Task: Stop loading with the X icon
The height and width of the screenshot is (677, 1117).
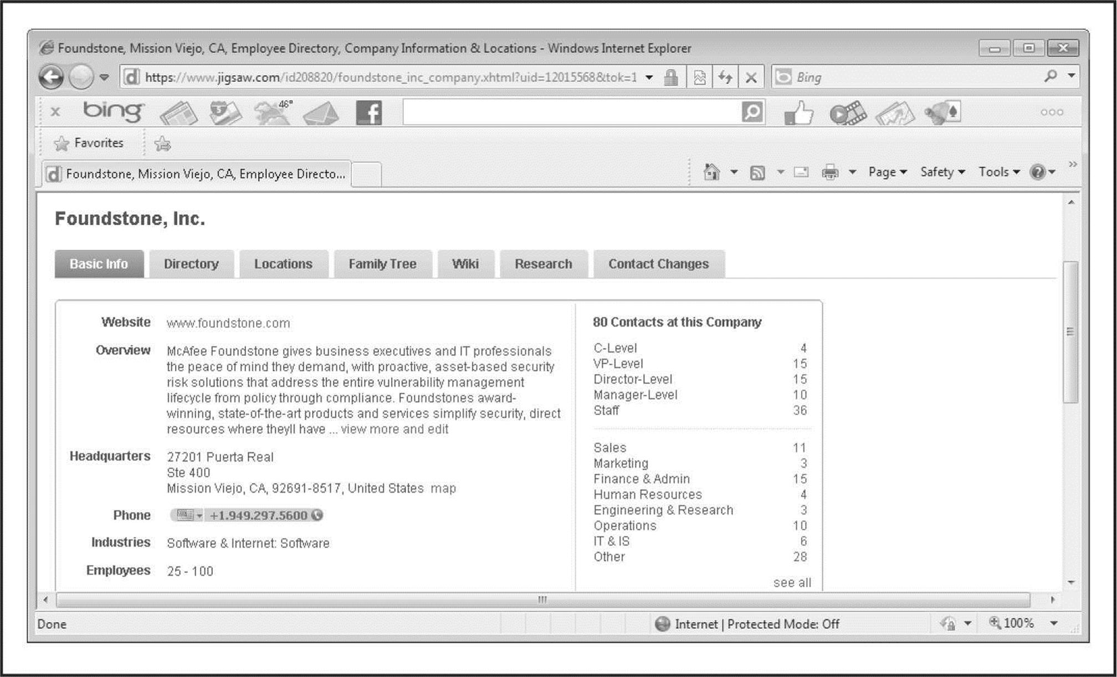Action: tap(751, 77)
